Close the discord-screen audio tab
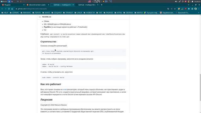 point(48,5)
